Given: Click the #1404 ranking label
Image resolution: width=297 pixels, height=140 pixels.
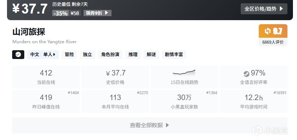Looking at the screenshot, I should click(73, 93).
